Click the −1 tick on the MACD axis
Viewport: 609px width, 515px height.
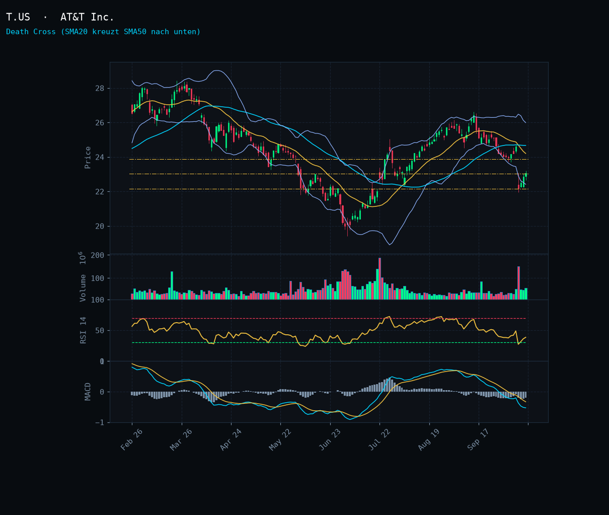(x=99, y=422)
